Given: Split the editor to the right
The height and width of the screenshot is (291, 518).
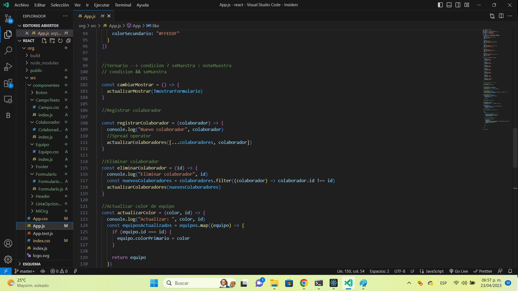Looking at the screenshot, I should [x=501, y=16].
